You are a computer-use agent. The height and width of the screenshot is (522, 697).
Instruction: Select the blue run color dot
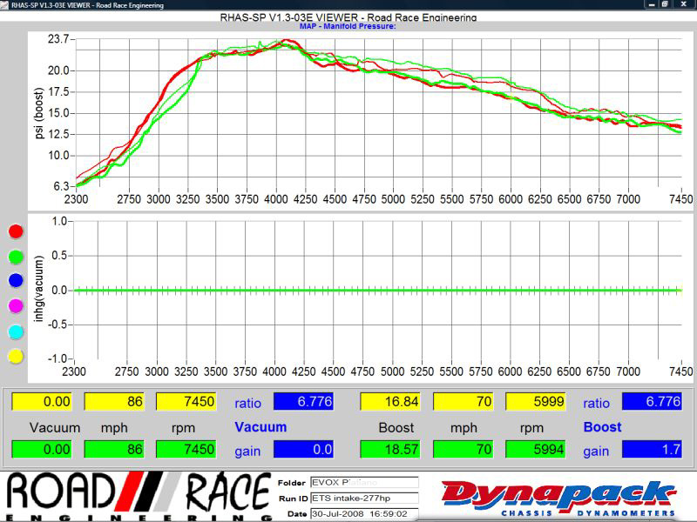16,280
